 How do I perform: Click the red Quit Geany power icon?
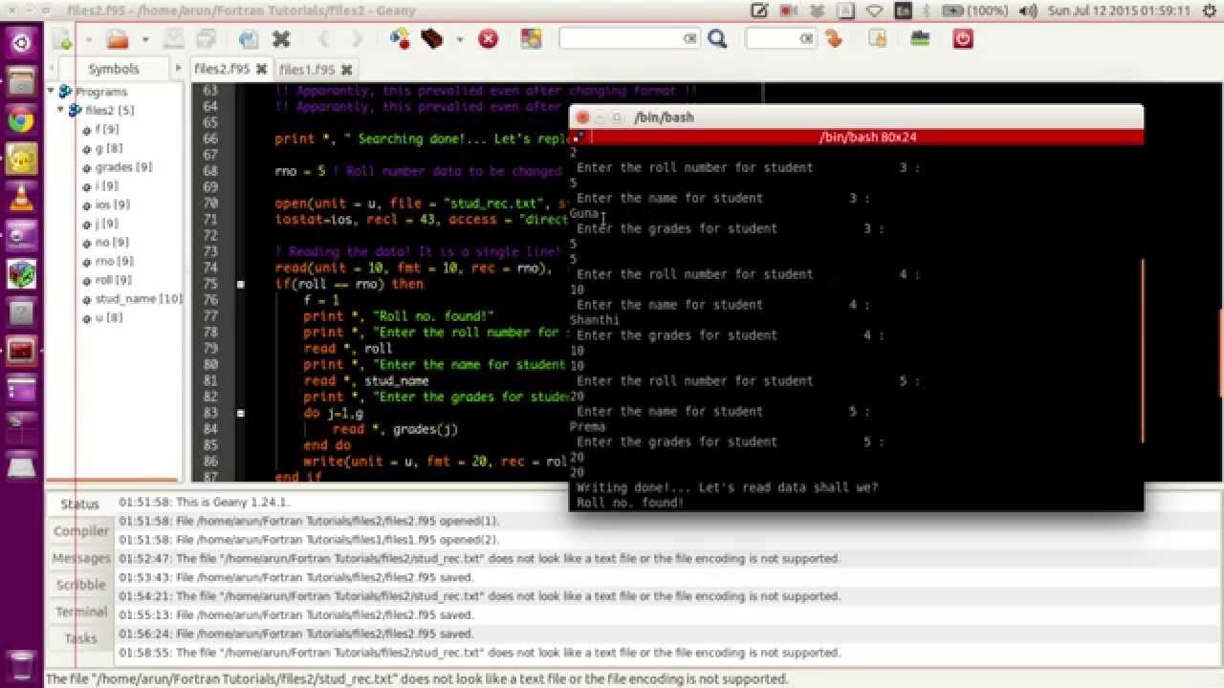point(963,39)
